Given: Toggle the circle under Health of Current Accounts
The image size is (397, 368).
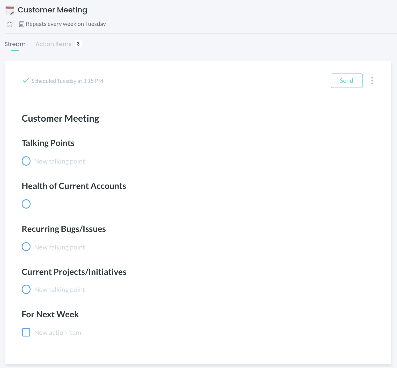Looking at the screenshot, I should (26, 204).
